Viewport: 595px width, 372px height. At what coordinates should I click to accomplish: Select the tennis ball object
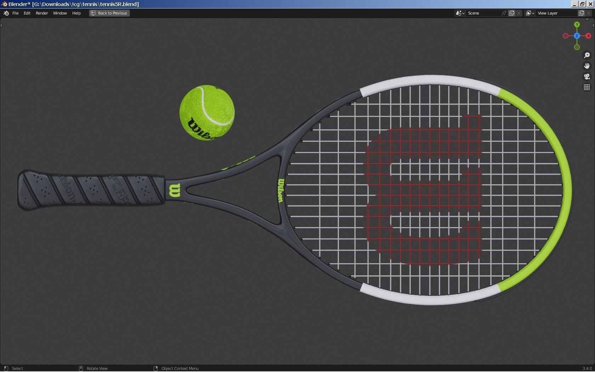207,113
